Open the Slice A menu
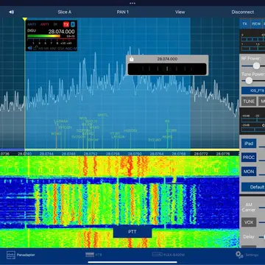This screenshot has height=265, width=265. [x=65, y=12]
